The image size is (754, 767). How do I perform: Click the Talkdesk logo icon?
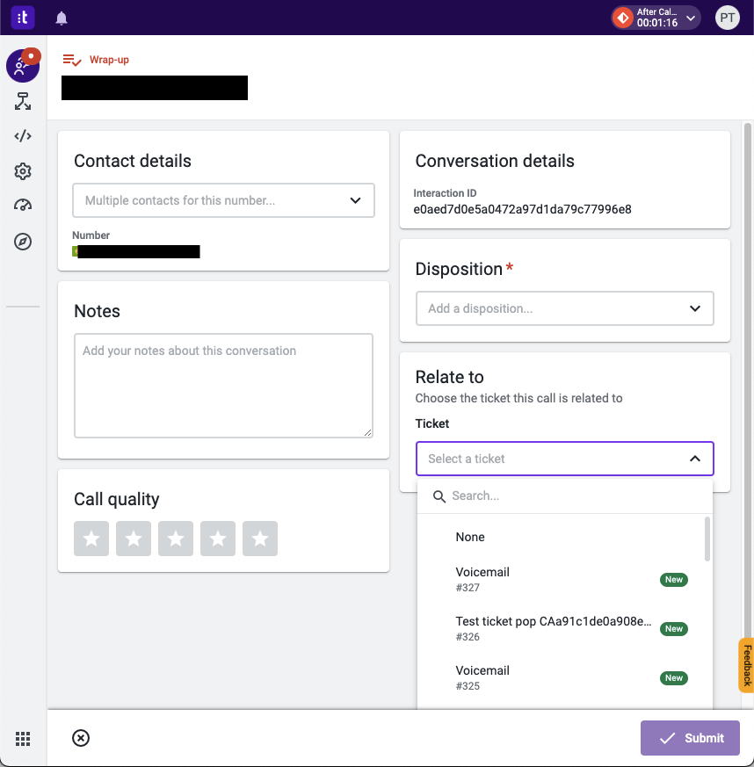[23, 18]
